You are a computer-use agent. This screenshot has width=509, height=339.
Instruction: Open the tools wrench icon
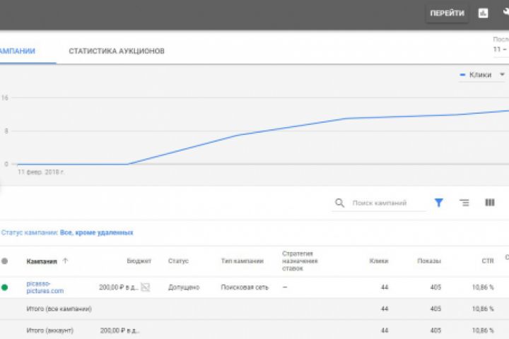506,13
